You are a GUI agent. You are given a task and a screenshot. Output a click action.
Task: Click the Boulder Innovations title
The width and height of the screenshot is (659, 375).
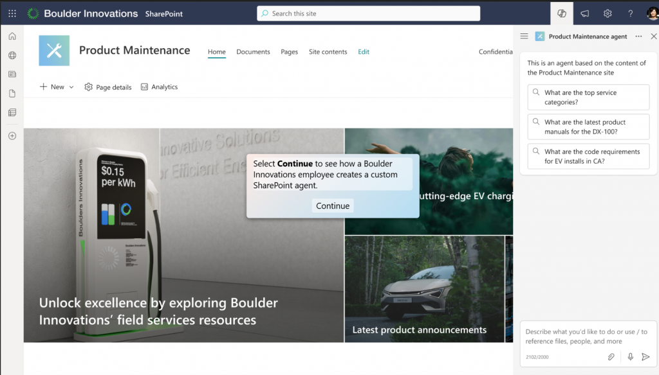coord(91,13)
